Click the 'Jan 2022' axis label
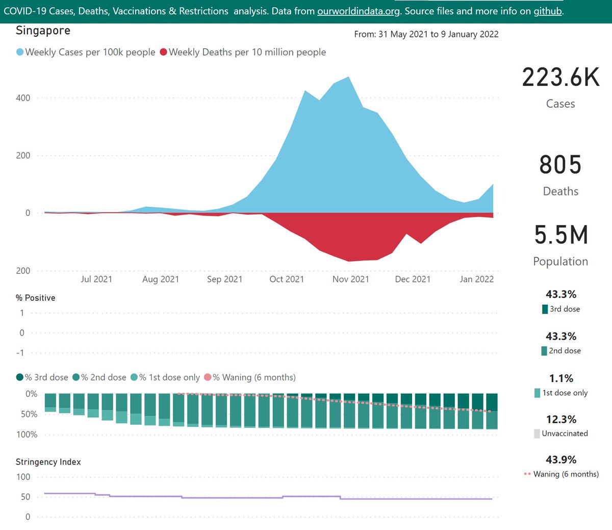The height and width of the screenshot is (530, 612). [x=477, y=279]
